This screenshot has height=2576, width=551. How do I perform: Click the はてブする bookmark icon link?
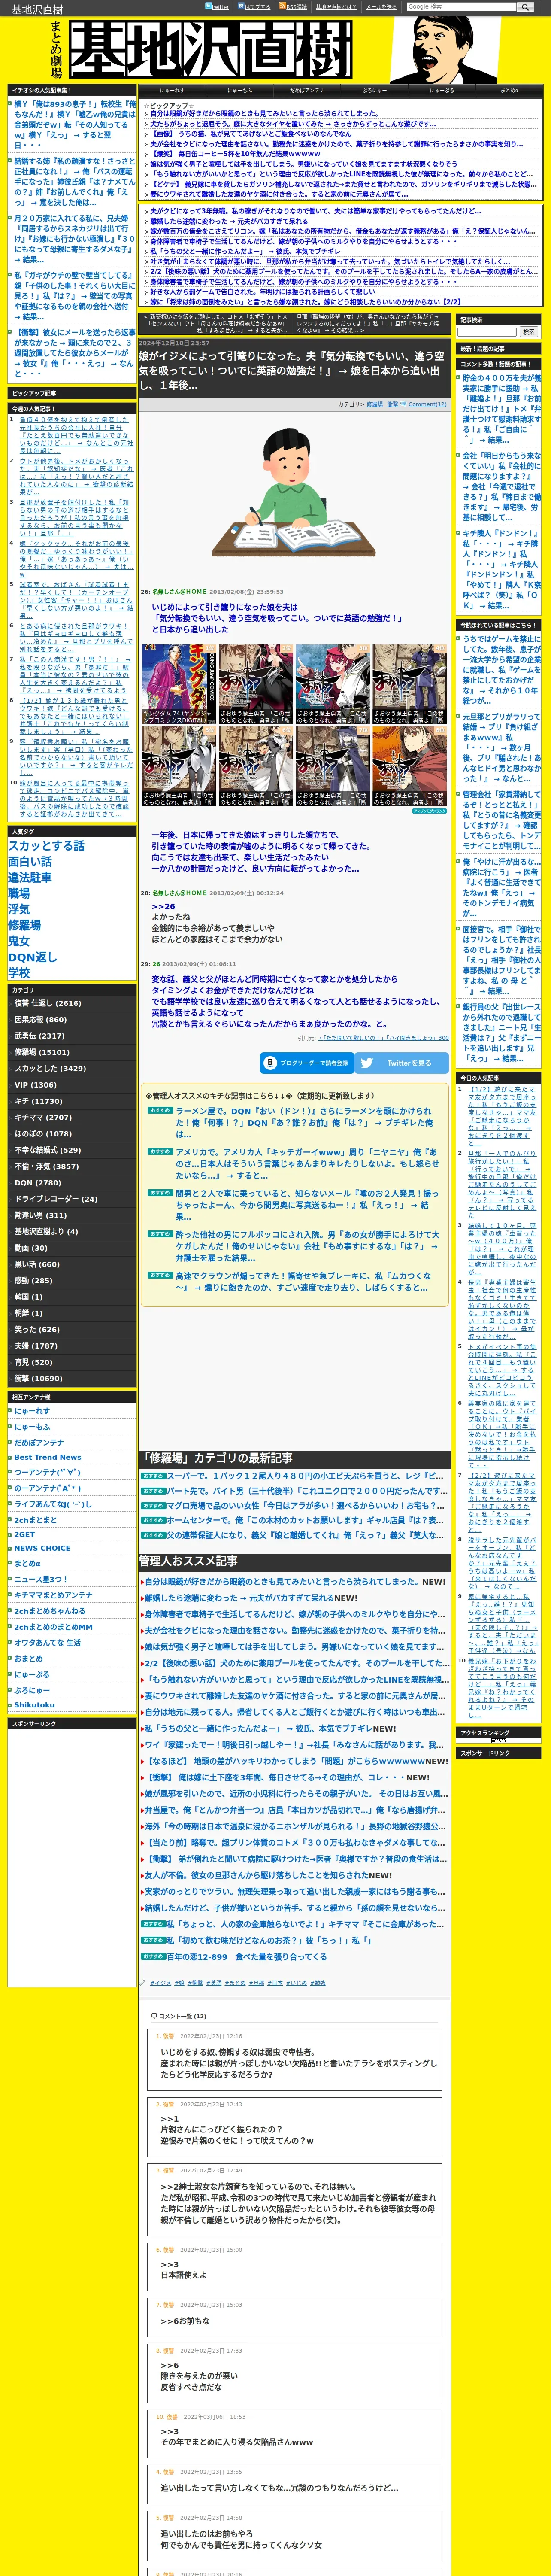[x=254, y=6]
